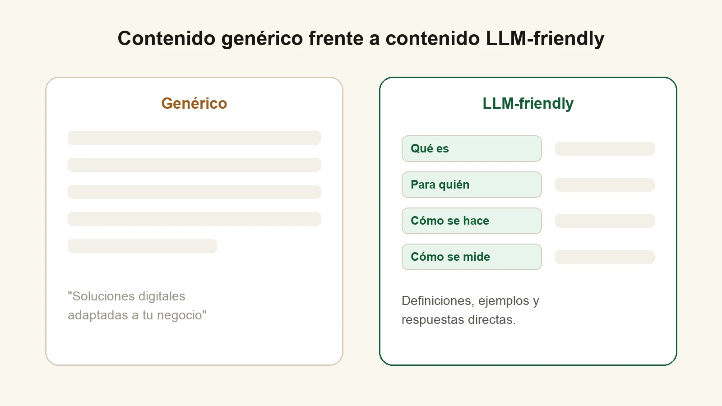The height and width of the screenshot is (406, 722).
Task: Click the 'Qué es' green label box
Action: pos(472,148)
